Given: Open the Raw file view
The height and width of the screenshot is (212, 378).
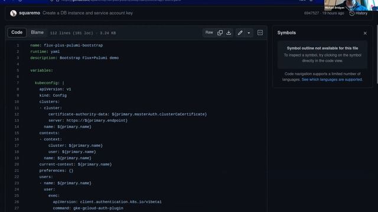Looking at the screenshot, I should pos(209,32).
